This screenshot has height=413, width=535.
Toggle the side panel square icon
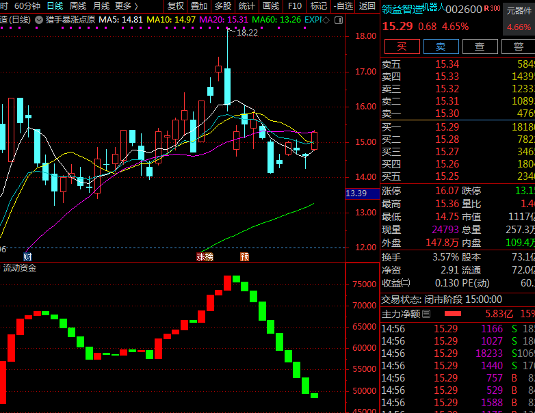339,21
